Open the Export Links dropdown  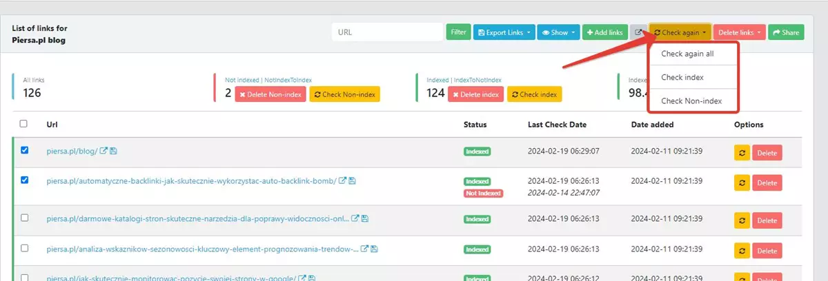(504, 32)
